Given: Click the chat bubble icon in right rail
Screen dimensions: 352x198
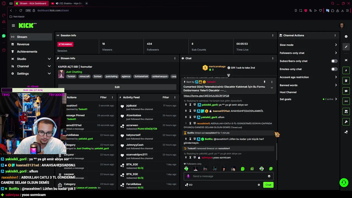Looking at the screenshot, I should coord(346,91).
